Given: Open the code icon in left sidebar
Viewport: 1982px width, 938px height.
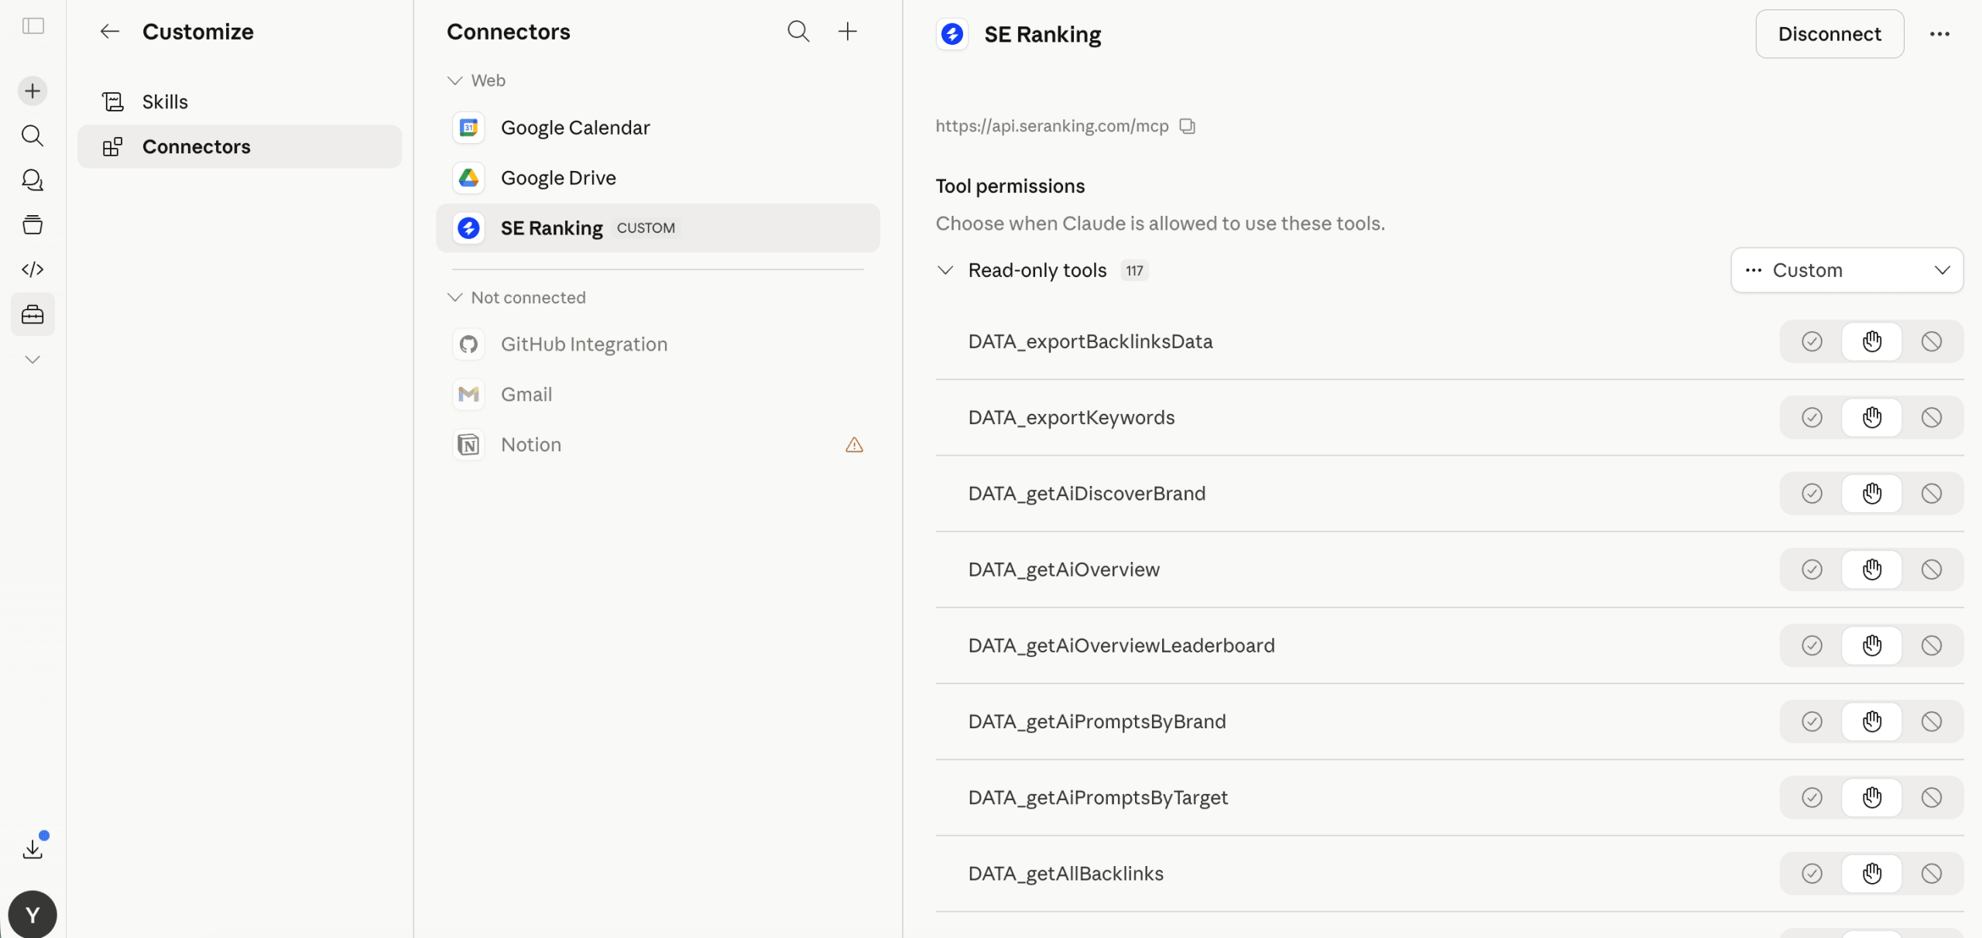Looking at the screenshot, I should point(33,269).
